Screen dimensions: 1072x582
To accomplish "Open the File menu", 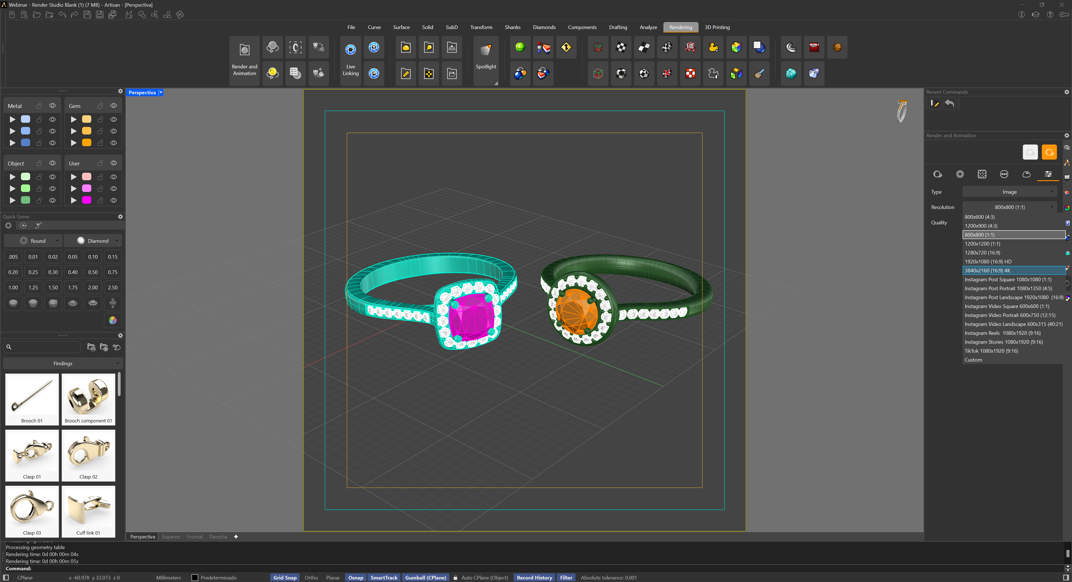I will 351,27.
